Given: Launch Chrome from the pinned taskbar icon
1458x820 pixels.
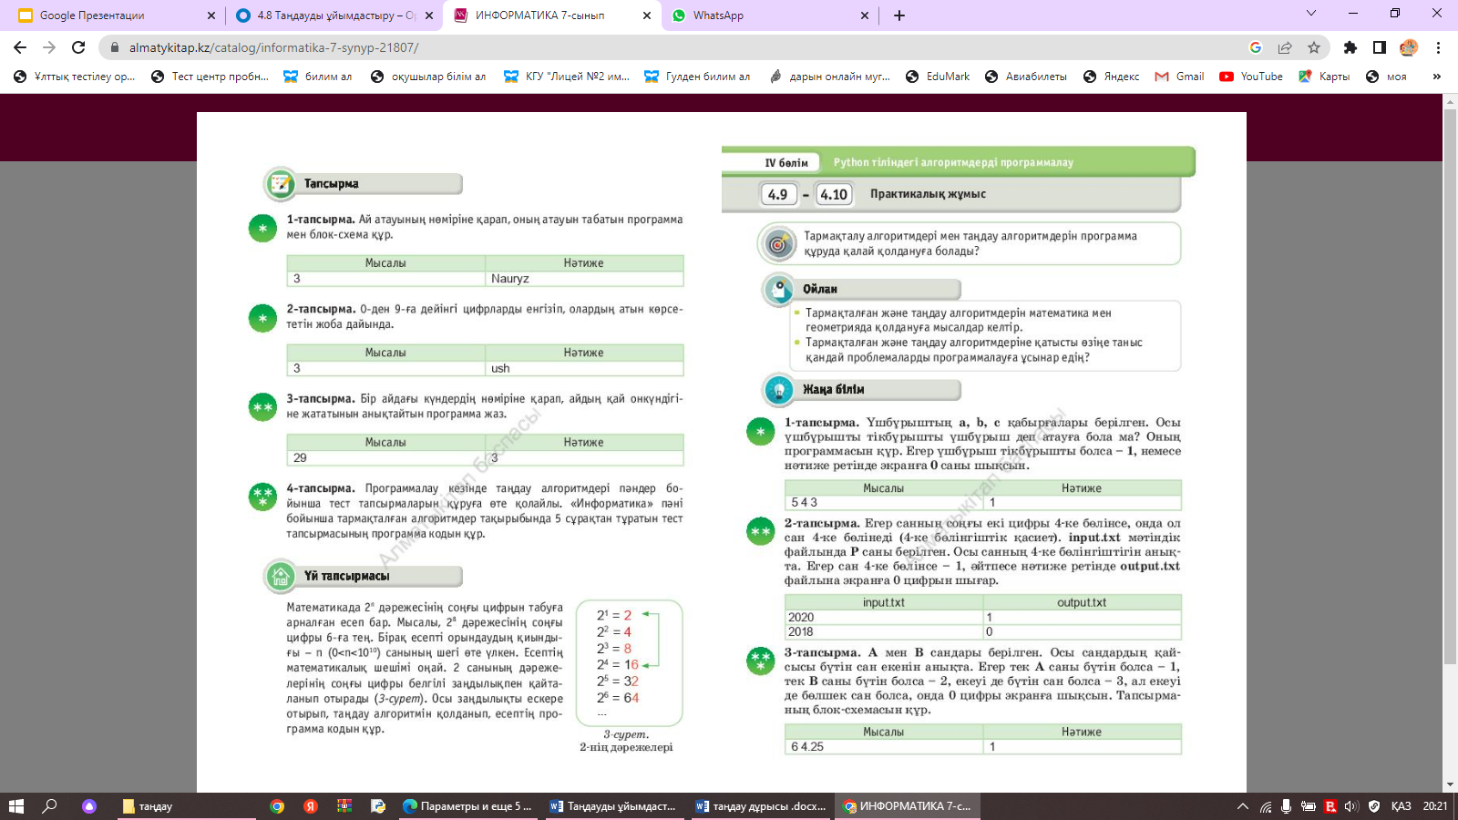Looking at the screenshot, I should 277,806.
